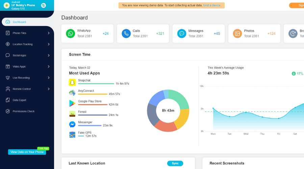Click the WhatsApp green icon card

pyautogui.click(x=70, y=33)
